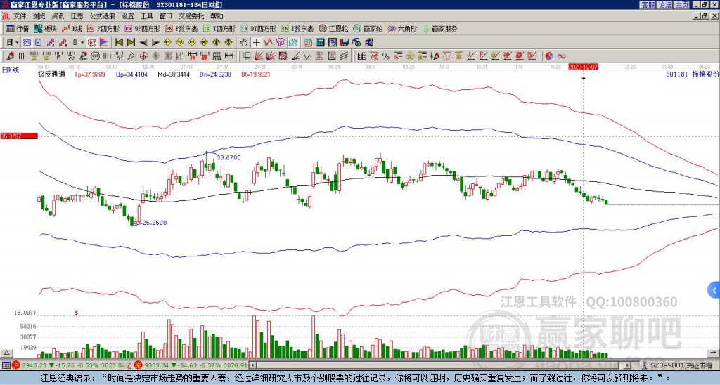
Task: Toggle the colorful flag indicator button
Action: click(x=104, y=43)
